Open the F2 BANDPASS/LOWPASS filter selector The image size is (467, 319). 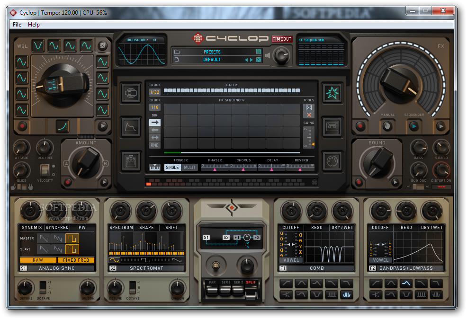click(406, 268)
